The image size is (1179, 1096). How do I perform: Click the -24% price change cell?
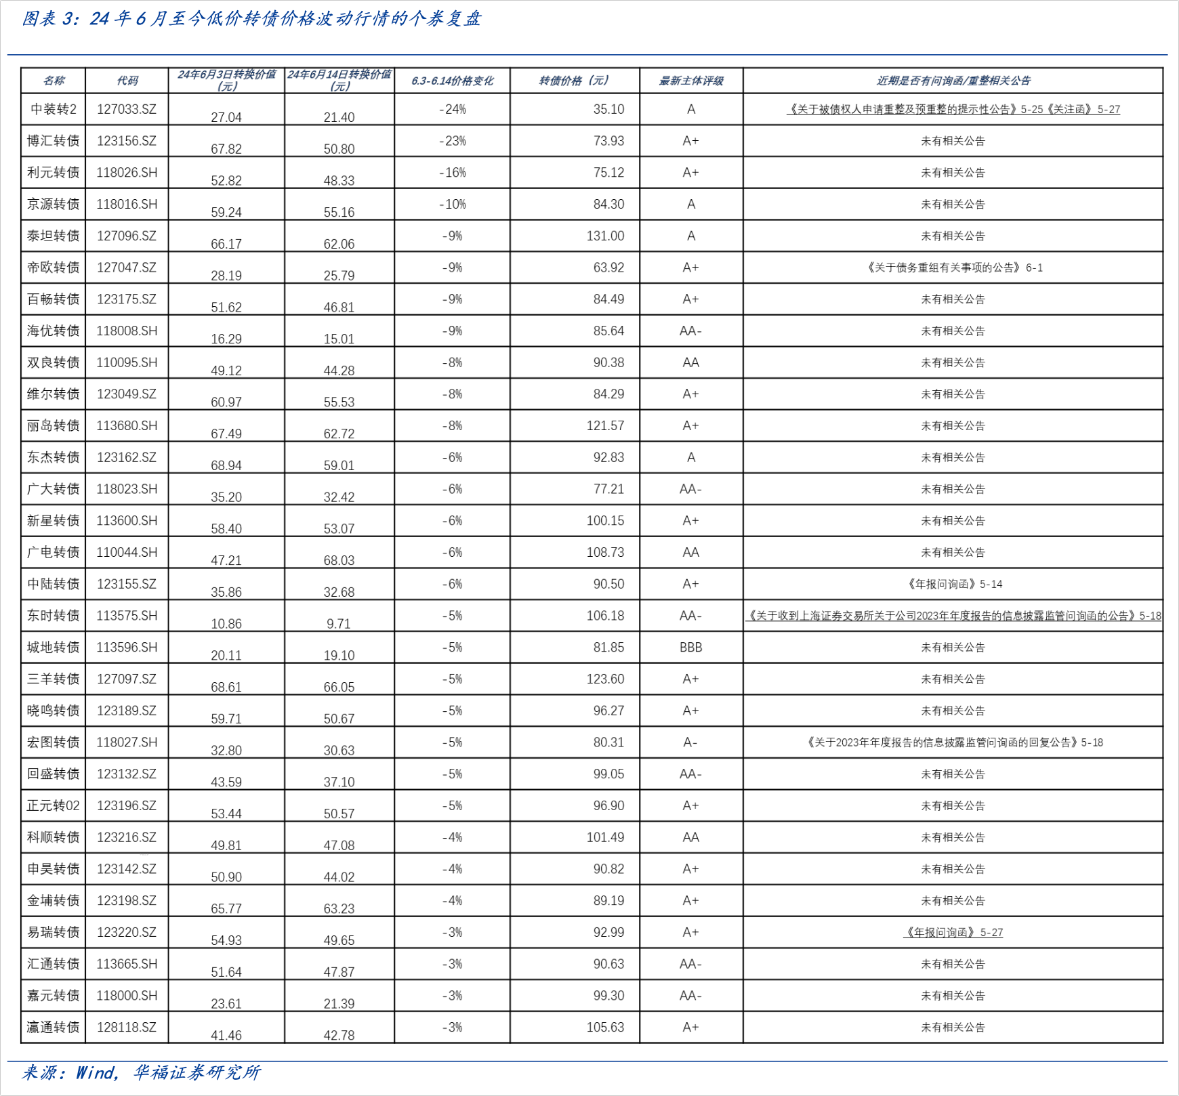452,109
